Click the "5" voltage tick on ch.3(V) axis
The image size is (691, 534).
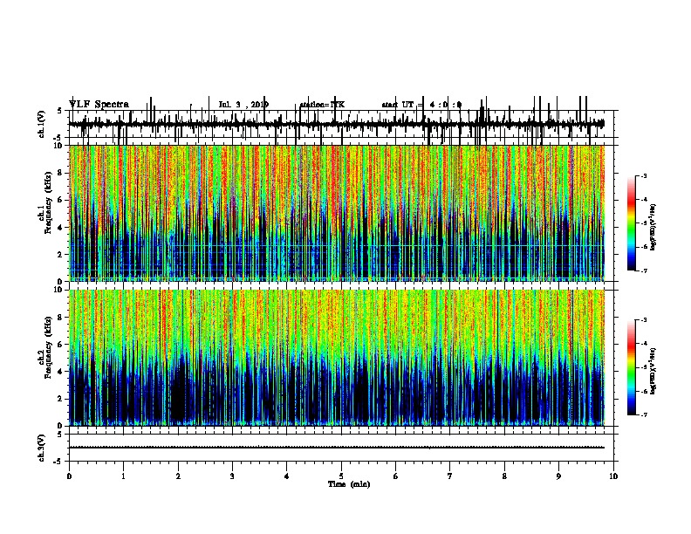coord(59,435)
